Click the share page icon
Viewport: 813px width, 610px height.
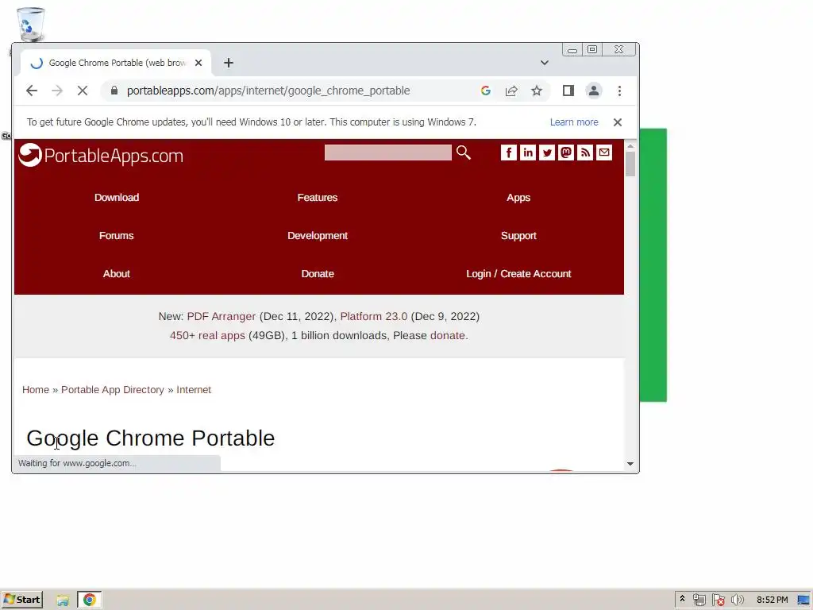pyautogui.click(x=511, y=91)
